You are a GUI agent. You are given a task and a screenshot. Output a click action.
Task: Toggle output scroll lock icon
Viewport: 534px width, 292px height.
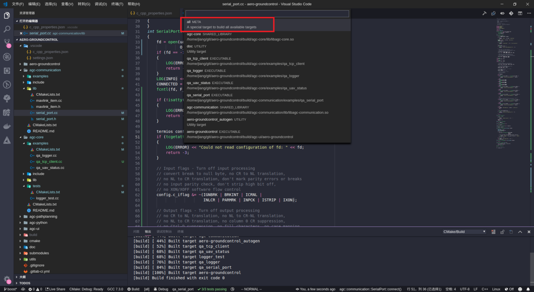point(502,232)
